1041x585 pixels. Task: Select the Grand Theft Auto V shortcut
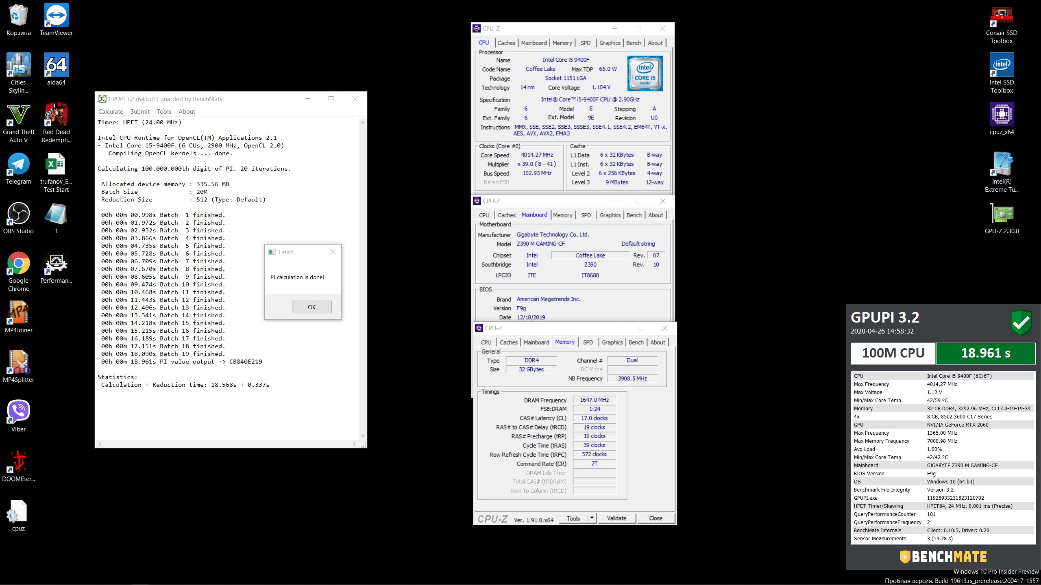[18, 123]
